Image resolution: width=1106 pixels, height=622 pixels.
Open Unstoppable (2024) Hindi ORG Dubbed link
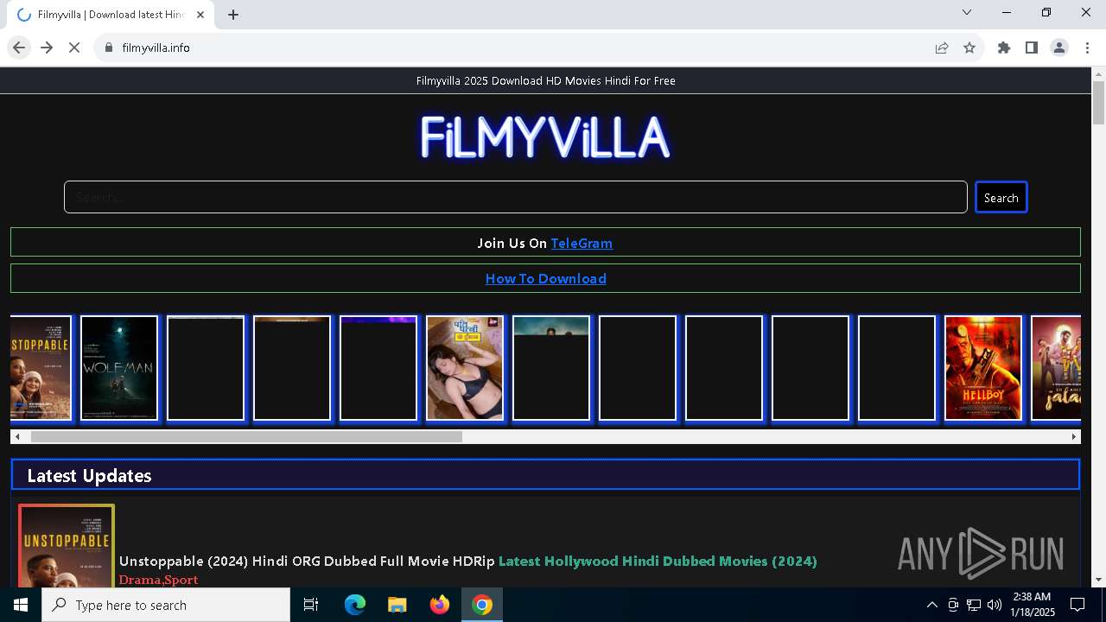pyautogui.click(x=307, y=561)
